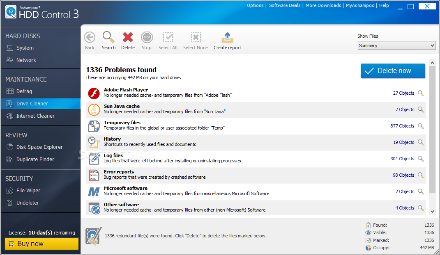The height and width of the screenshot is (255, 440).
Task: Start a Search with the magnifier tool
Action: (108, 37)
